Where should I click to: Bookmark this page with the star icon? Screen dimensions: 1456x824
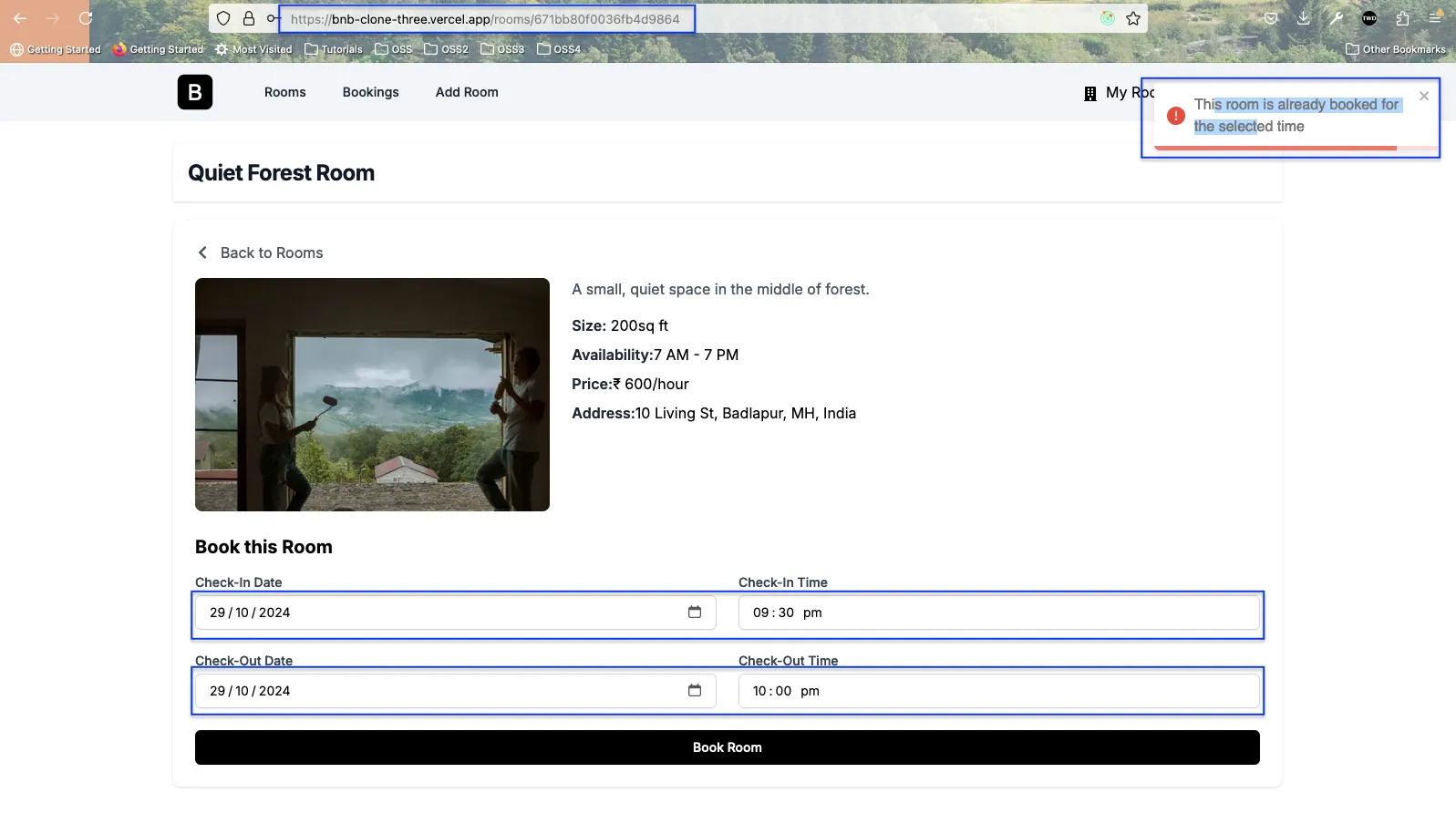pos(1133,18)
